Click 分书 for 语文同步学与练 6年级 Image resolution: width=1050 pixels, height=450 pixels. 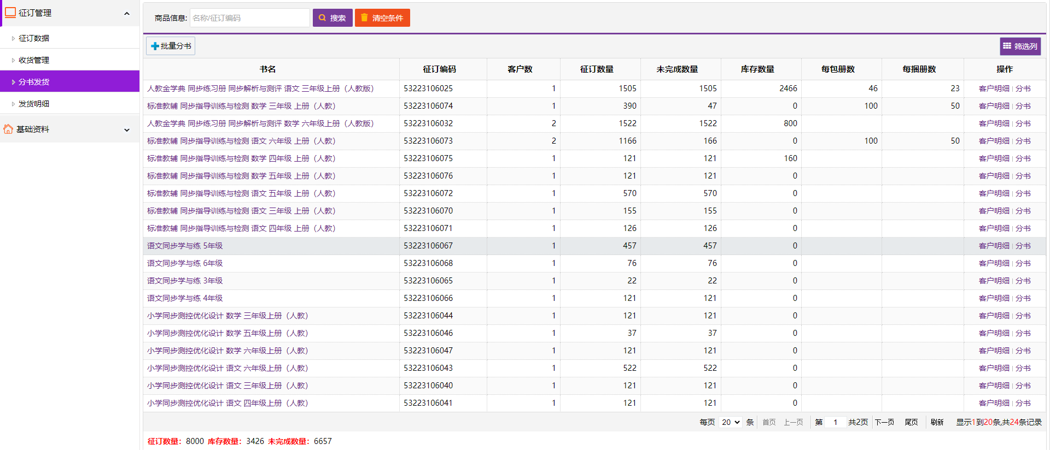[1023, 263]
